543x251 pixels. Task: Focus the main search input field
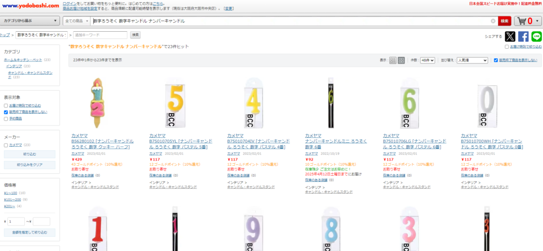point(291,21)
